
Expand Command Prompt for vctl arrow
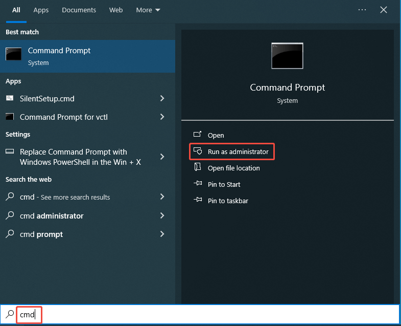tap(162, 117)
